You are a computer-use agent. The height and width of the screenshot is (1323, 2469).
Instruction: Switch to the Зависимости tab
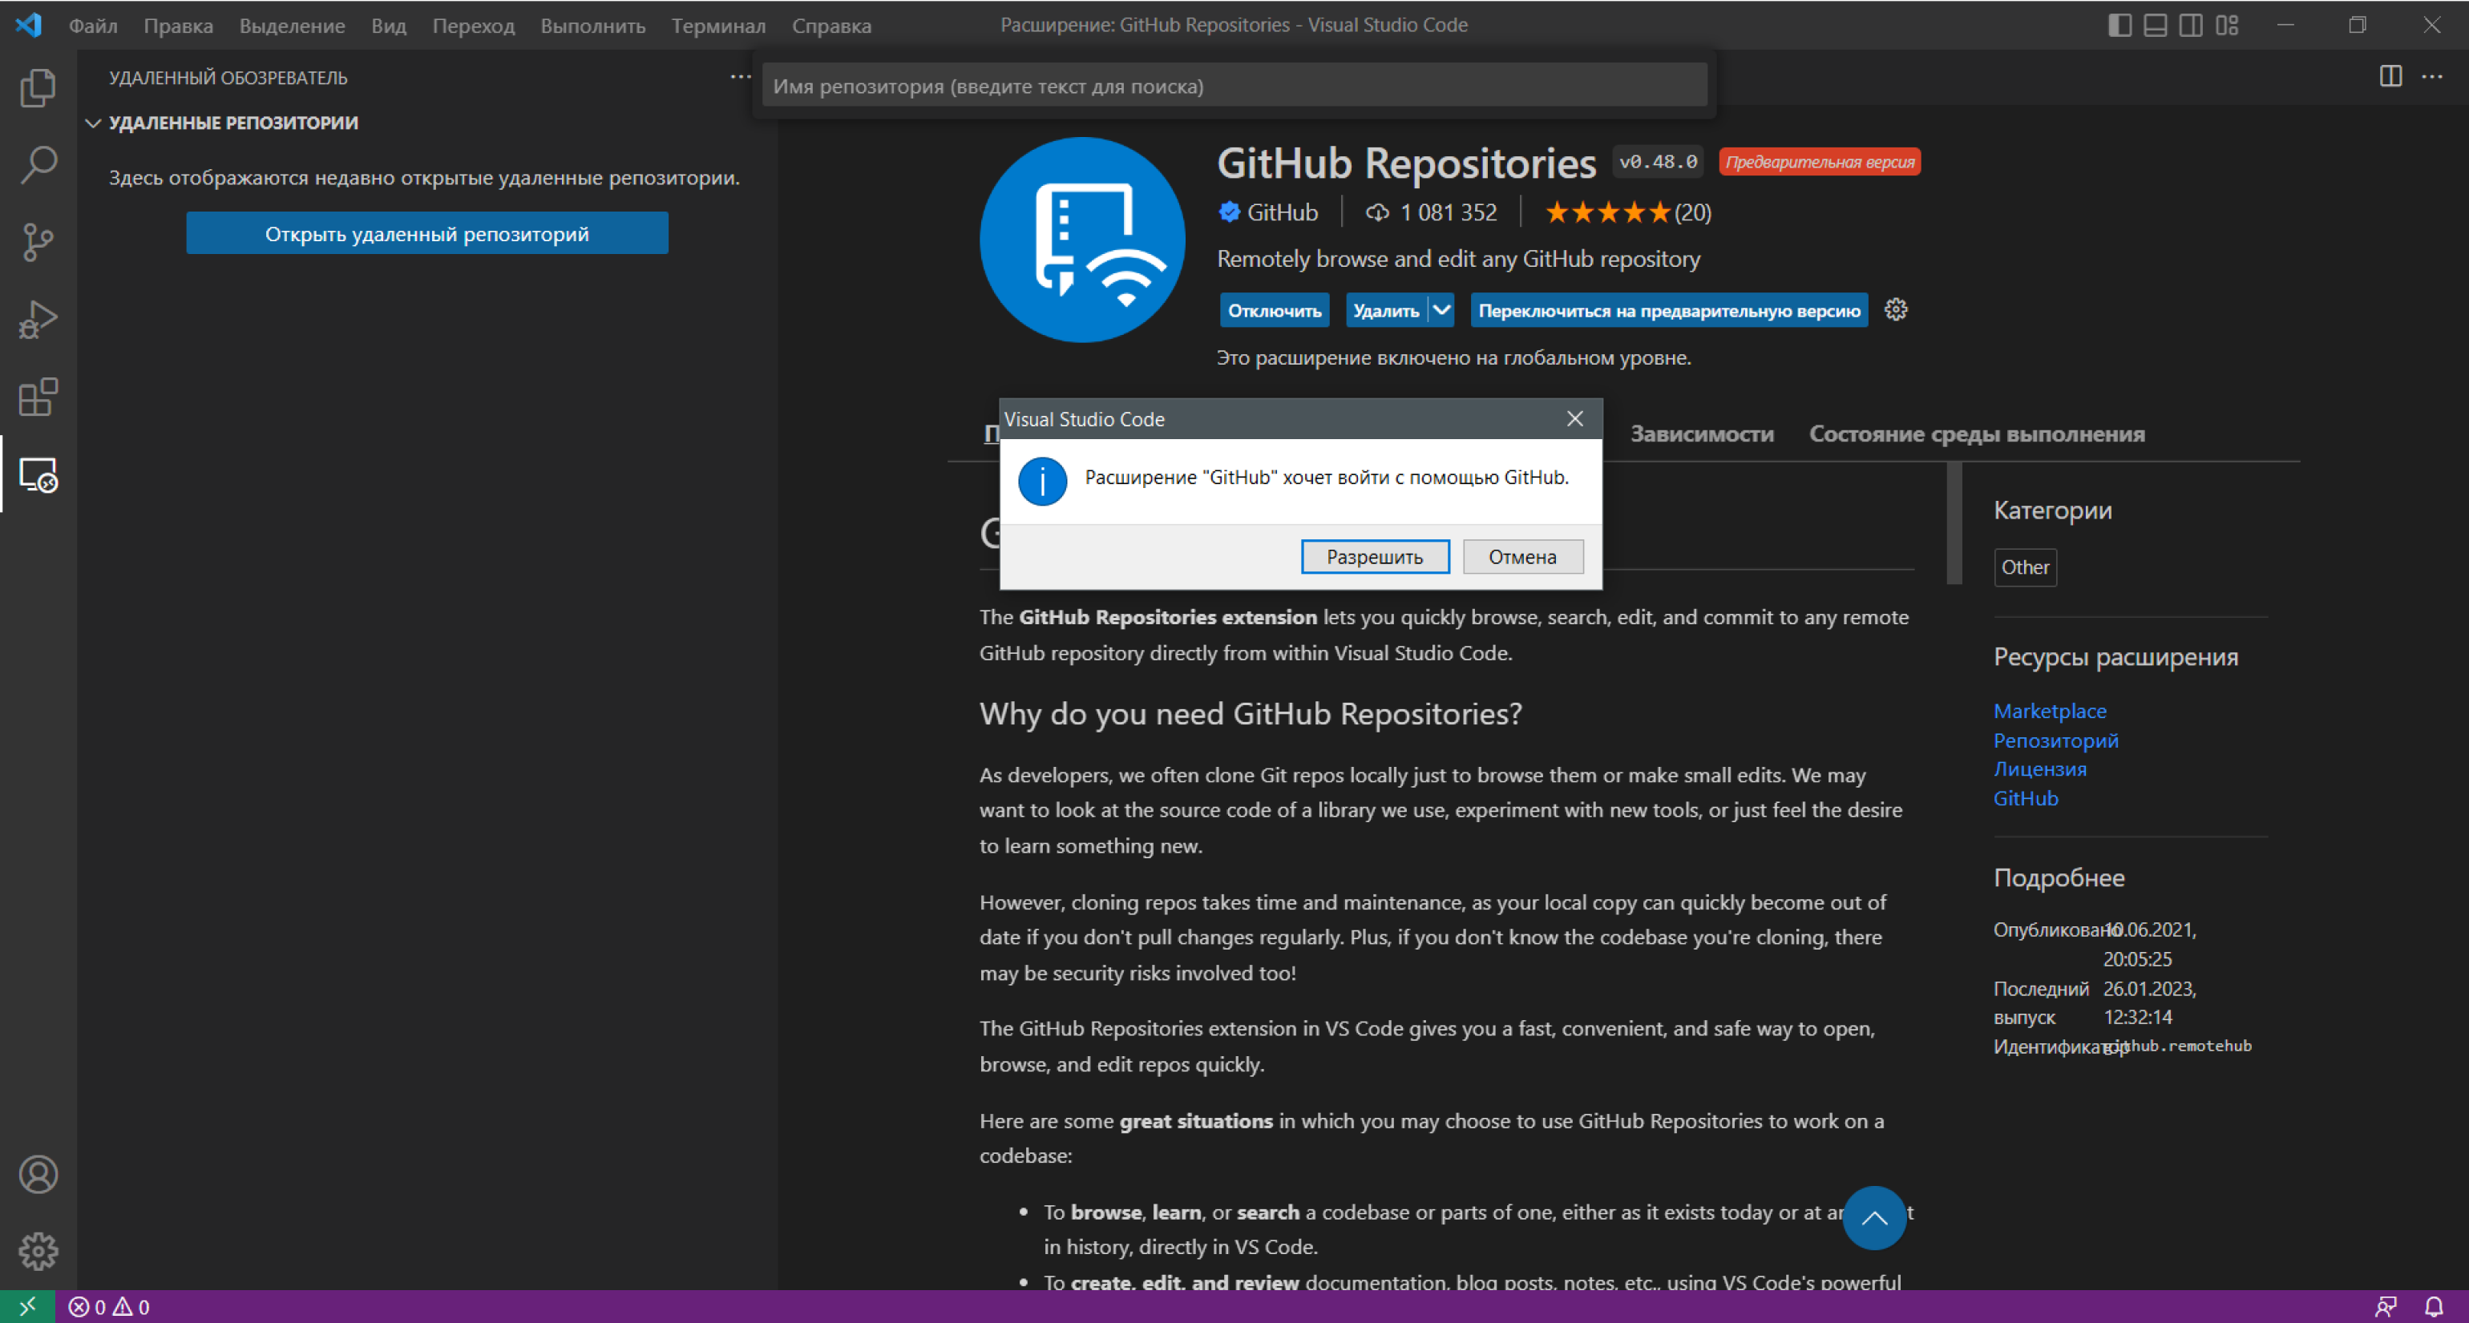pos(1701,434)
